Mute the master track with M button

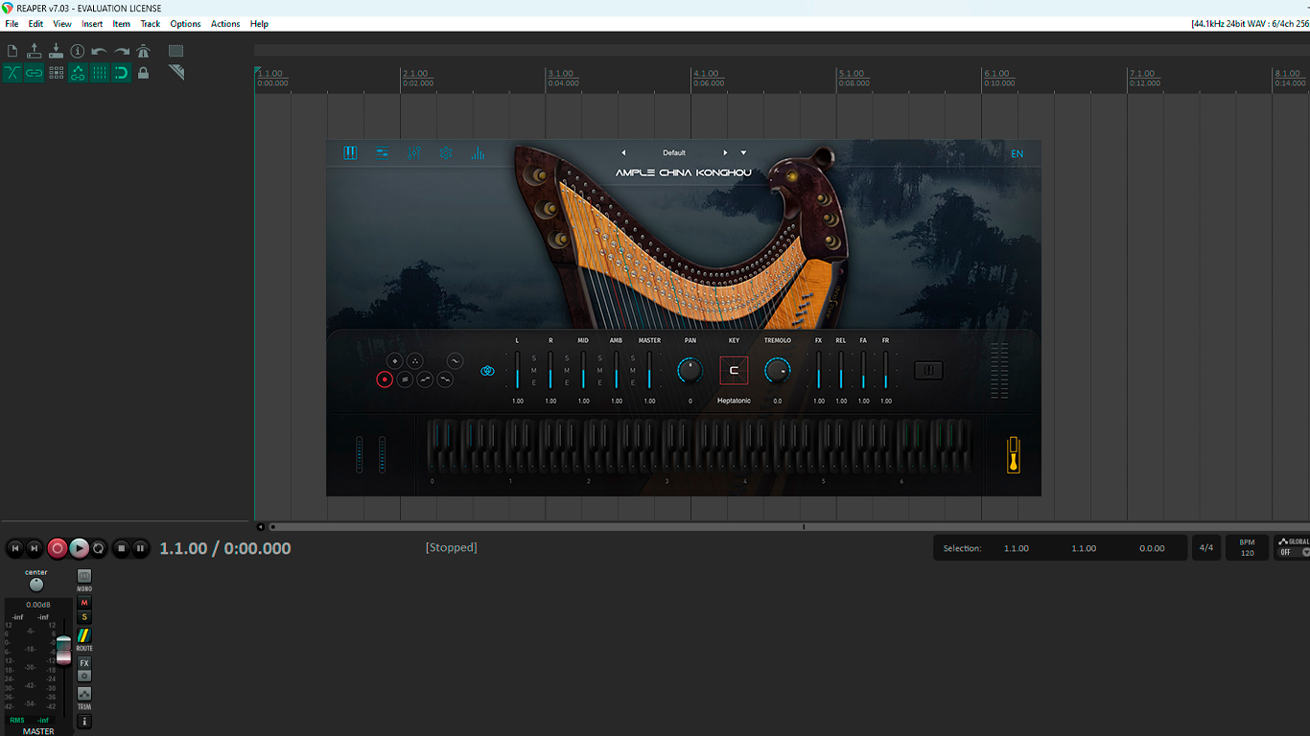84,603
